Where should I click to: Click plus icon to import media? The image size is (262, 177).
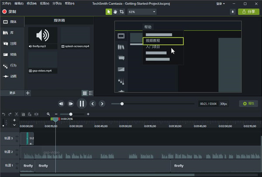(28, 93)
